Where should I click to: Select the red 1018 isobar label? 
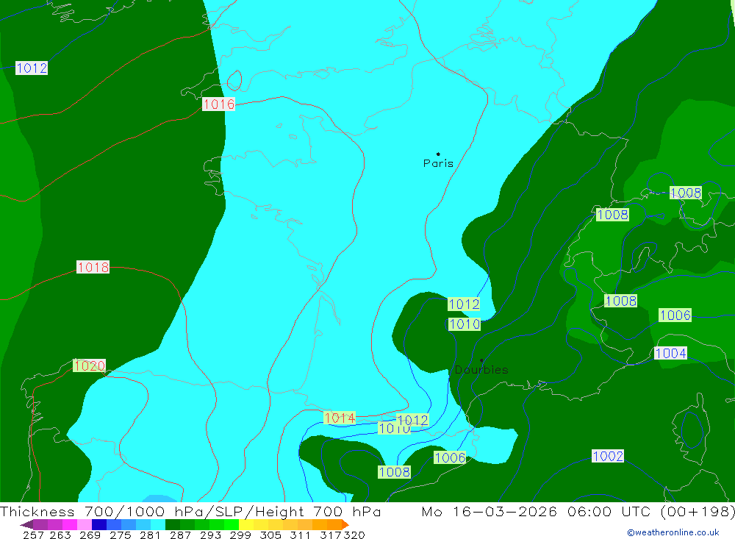[x=93, y=268]
